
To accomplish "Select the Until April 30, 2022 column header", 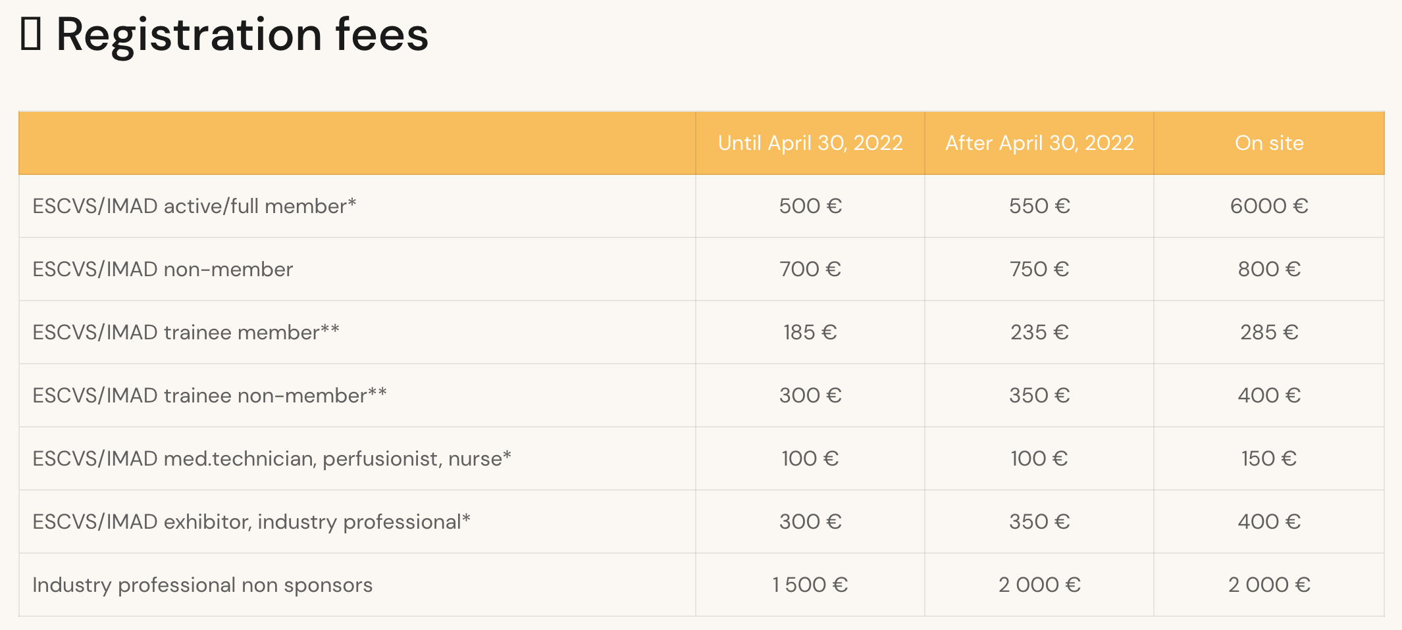I will 810,143.
